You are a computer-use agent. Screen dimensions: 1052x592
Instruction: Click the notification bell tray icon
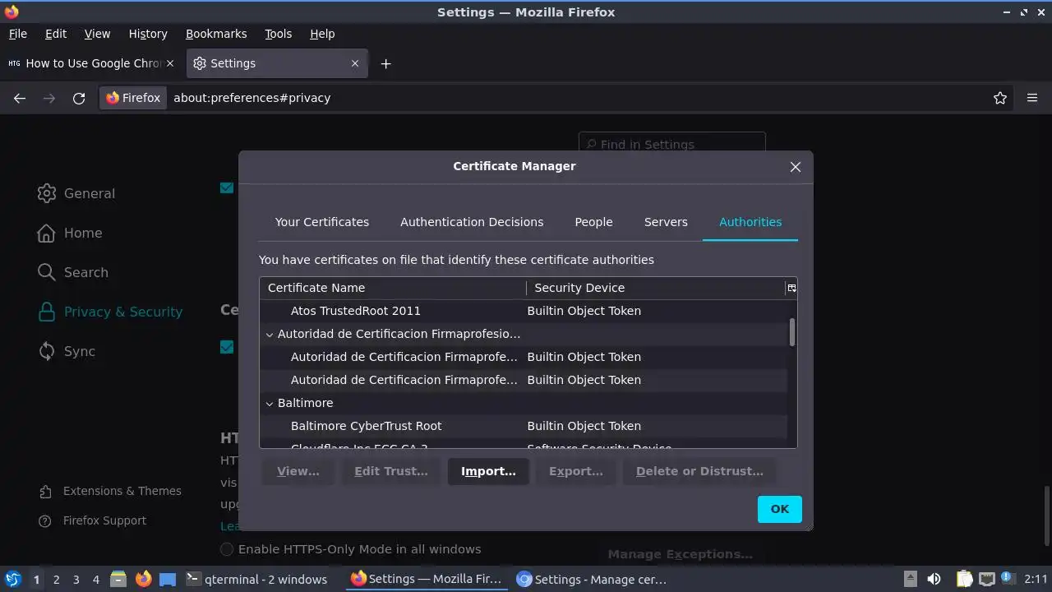(1009, 579)
